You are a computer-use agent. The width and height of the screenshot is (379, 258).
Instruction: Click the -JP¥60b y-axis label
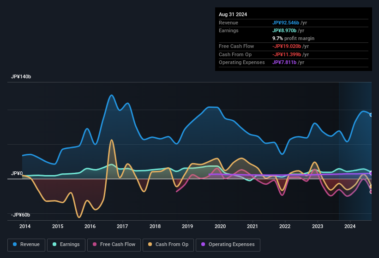click(21, 215)
